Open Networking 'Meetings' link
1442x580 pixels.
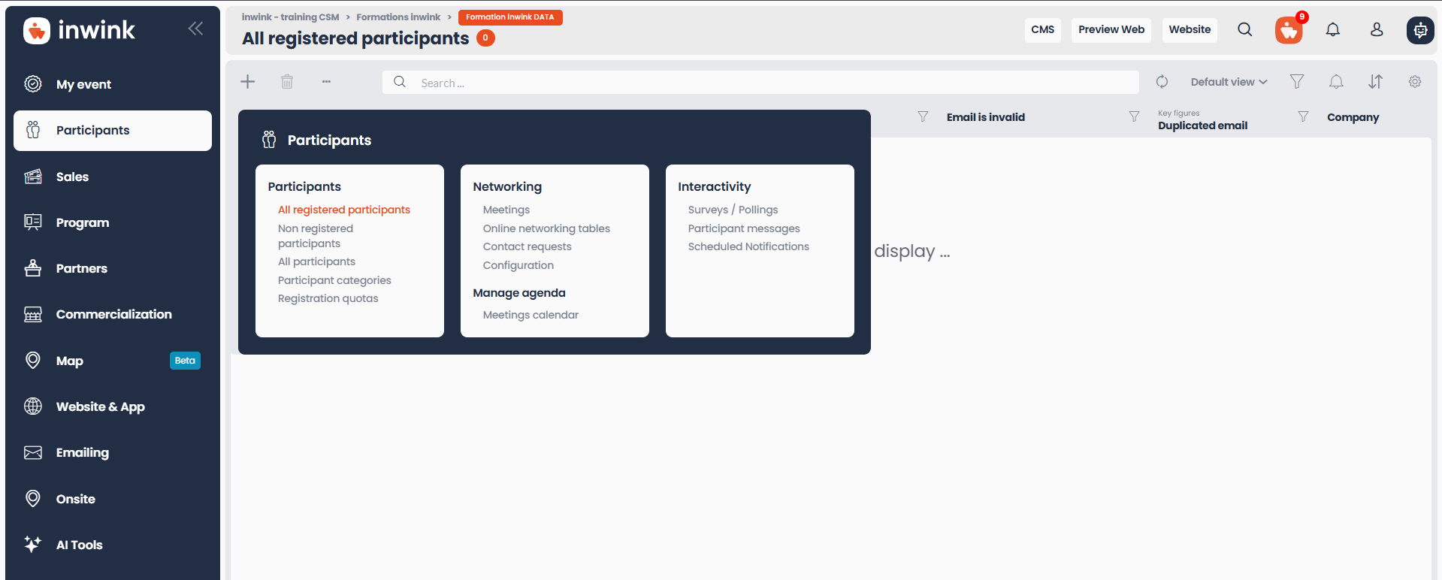pyautogui.click(x=506, y=210)
